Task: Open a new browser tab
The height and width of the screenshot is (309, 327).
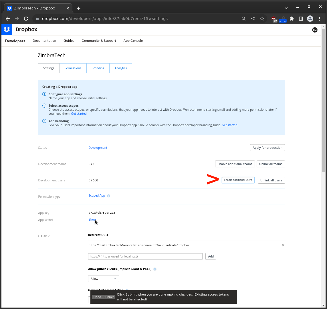Action: pyautogui.click(x=79, y=8)
